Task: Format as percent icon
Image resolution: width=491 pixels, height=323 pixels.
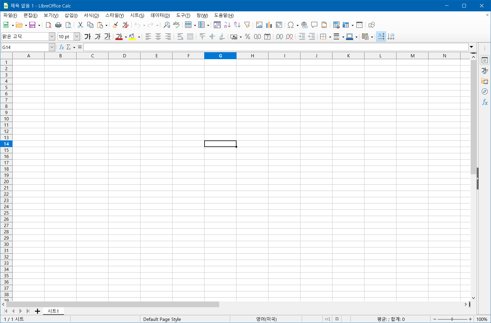Action: tap(248, 36)
